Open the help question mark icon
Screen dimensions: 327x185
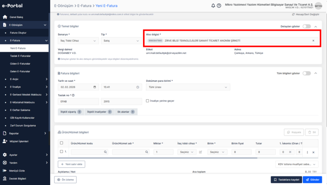tap(219, 6)
